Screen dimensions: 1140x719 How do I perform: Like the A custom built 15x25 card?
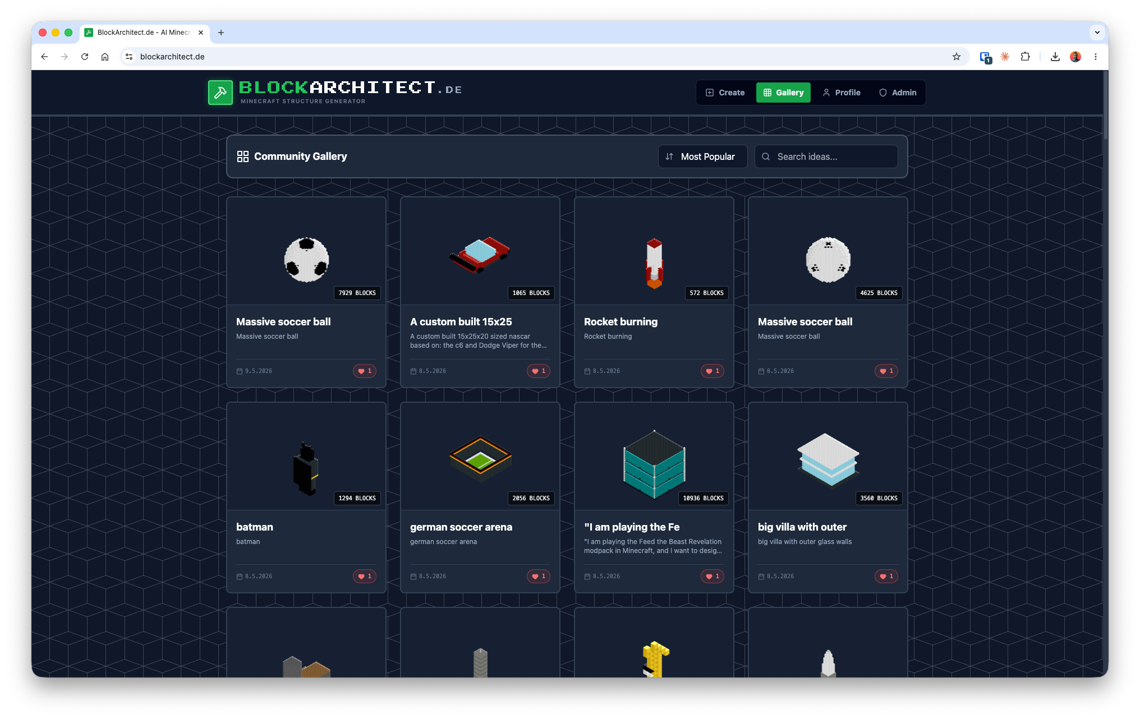tap(539, 371)
